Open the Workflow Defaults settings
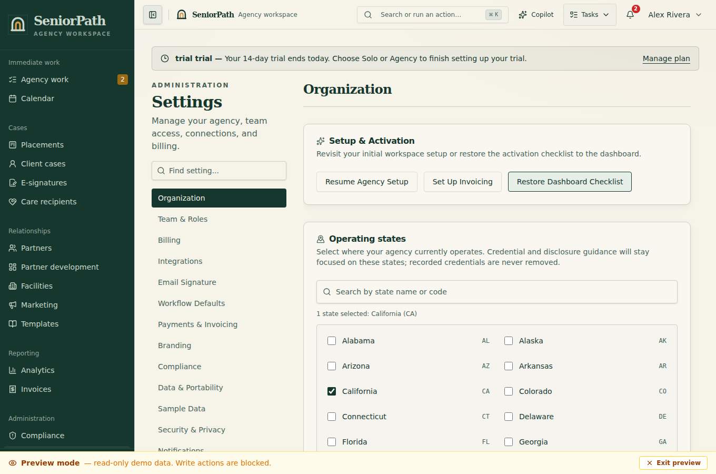 pyautogui.click(x=219, y=303)
